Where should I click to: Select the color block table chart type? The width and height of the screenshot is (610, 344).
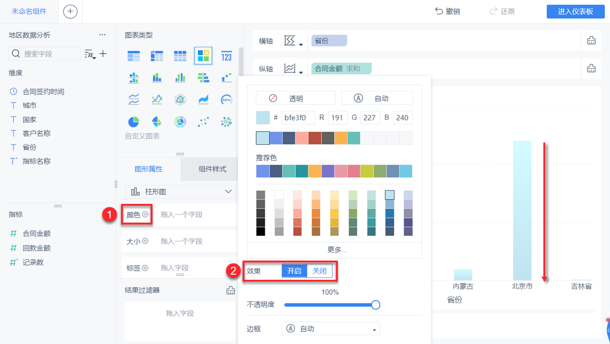click(203, 56)
